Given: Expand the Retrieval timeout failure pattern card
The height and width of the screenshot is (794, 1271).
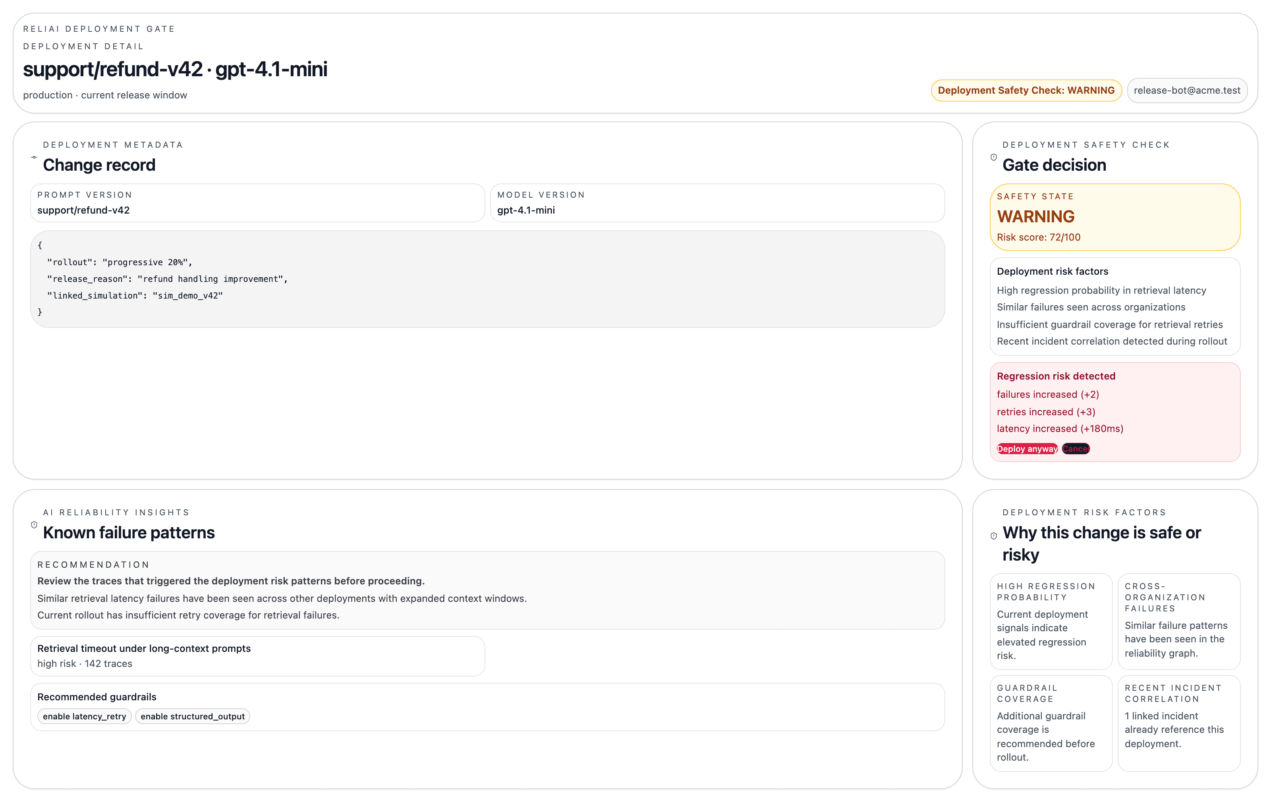Looking at the screenshot, I should point(257,655).
